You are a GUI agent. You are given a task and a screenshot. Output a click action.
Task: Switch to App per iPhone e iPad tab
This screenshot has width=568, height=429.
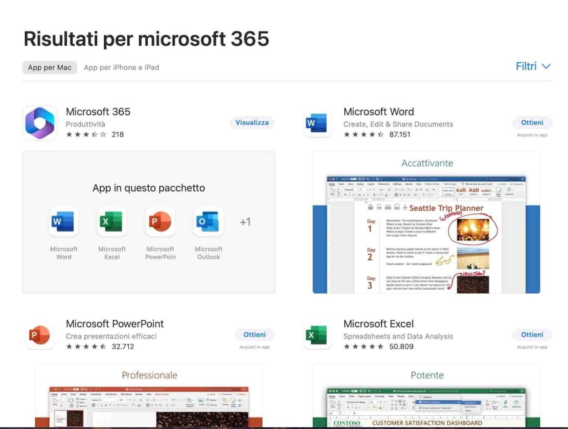pos(122,67)
